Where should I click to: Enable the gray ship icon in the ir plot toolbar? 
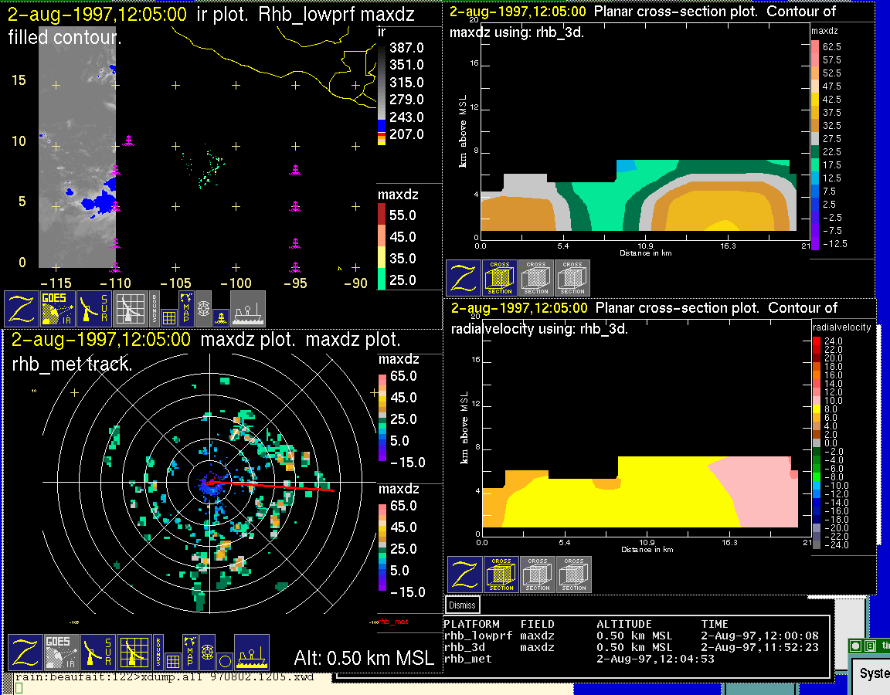[247, 309]
